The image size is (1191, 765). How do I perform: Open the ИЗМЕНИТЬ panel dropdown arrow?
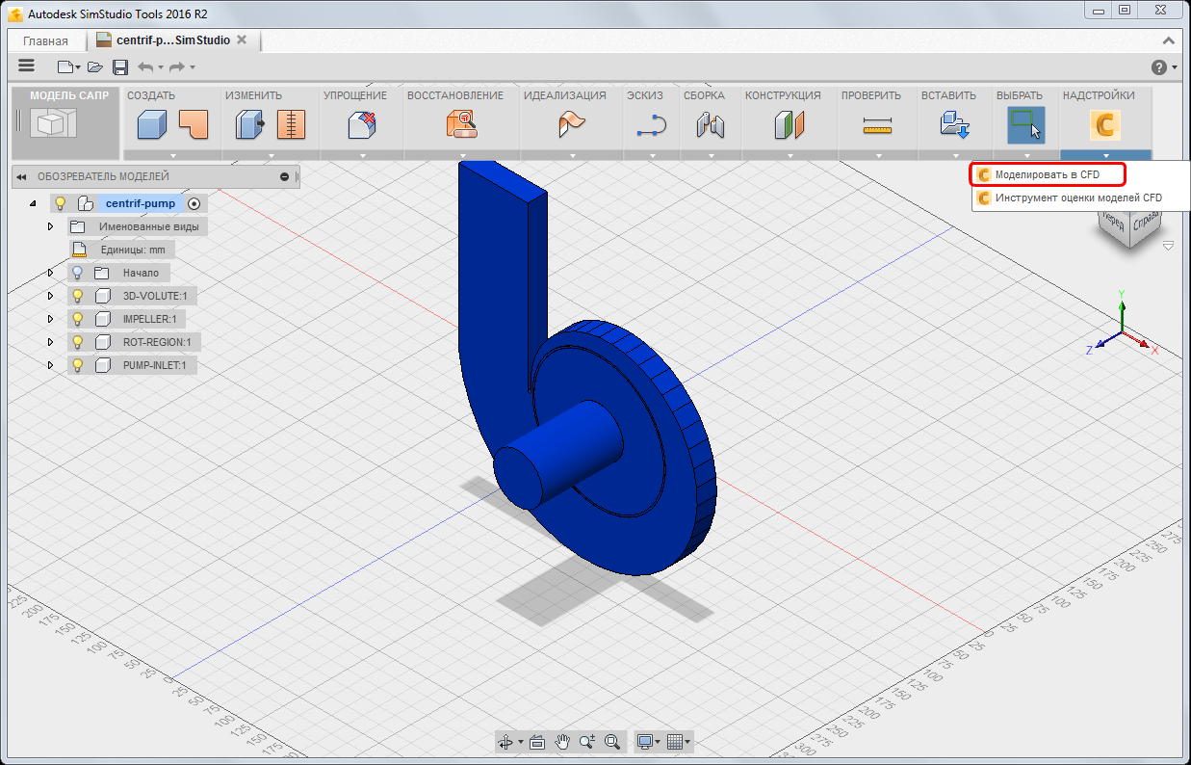271,155
